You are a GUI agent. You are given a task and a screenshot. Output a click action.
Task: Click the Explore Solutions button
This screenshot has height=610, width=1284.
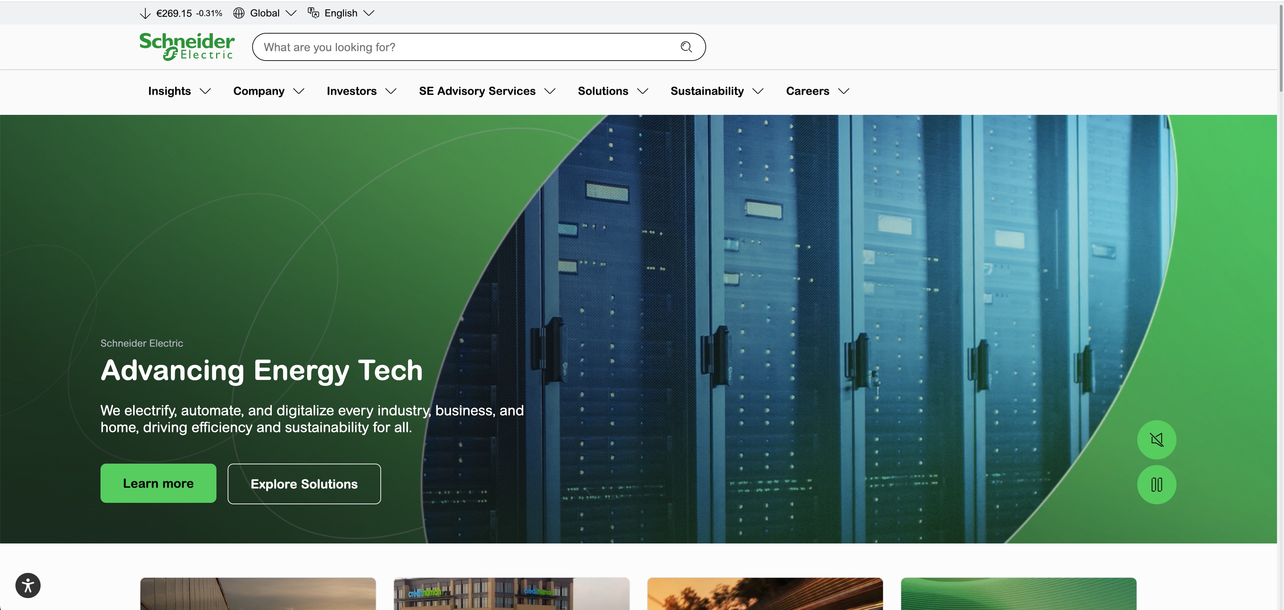tap(304, 484)
